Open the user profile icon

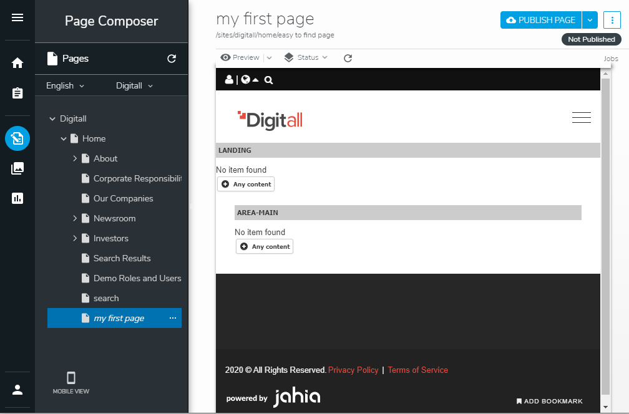(17, 390)
